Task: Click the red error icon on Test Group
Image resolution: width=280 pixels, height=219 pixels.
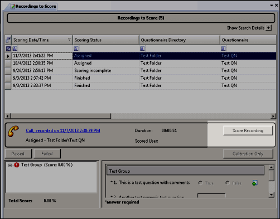Action: tap(17, 165)
